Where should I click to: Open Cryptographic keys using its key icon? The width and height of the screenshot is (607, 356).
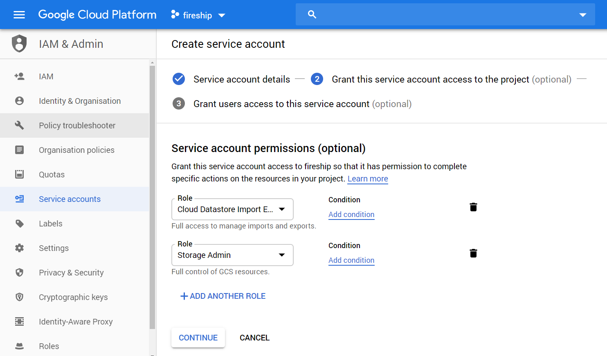pos(19,297)
